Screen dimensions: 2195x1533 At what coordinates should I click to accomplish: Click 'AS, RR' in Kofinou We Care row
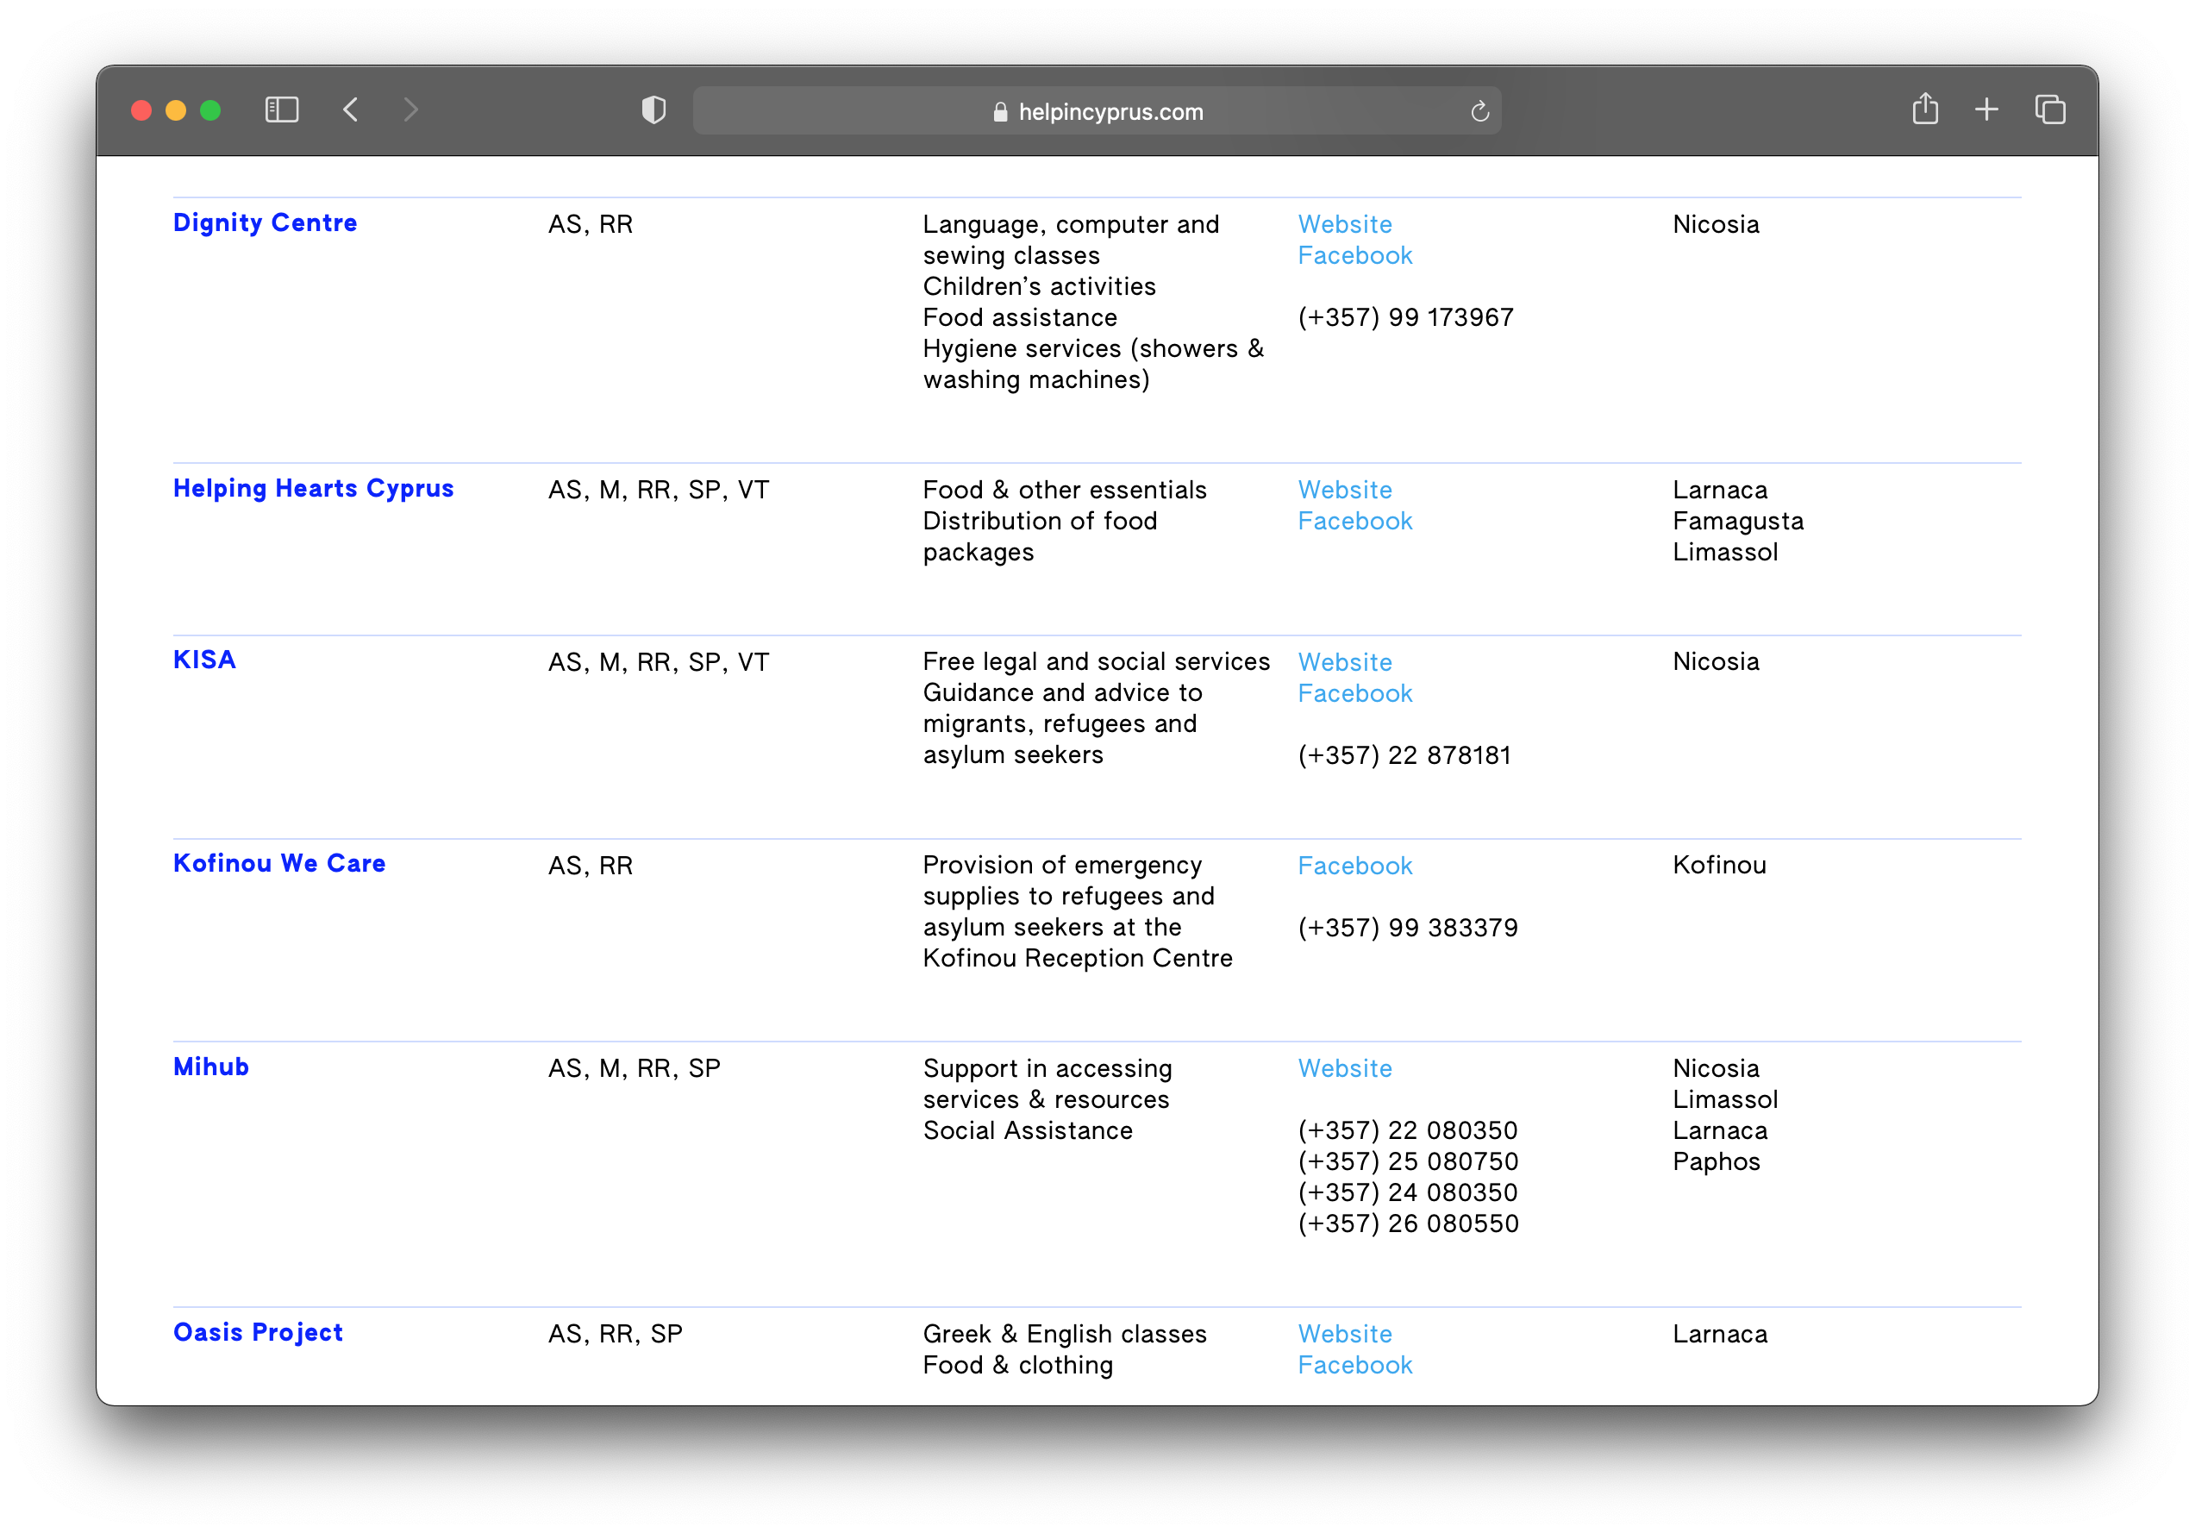(x=590, y=867)
